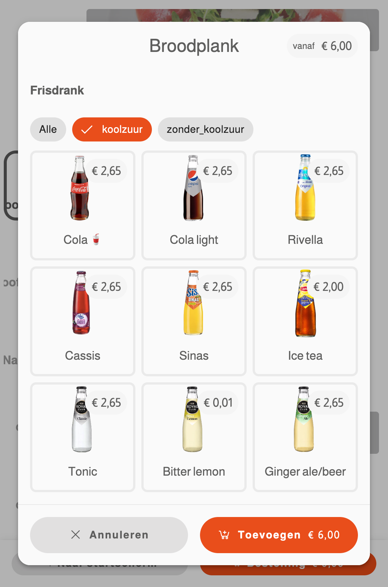Click the € 0,01 Bitter lemon price
This screenshot has width=388, height=587.
pos(218,403)
